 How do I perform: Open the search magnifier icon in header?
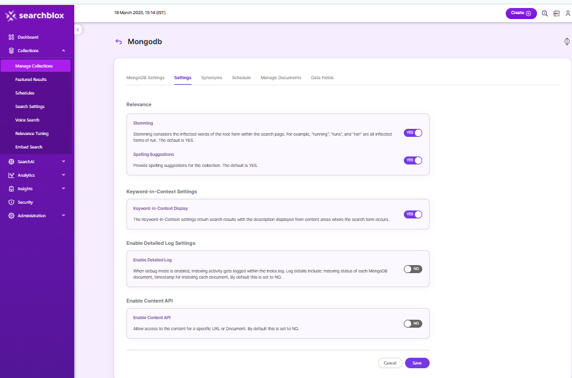544,13
